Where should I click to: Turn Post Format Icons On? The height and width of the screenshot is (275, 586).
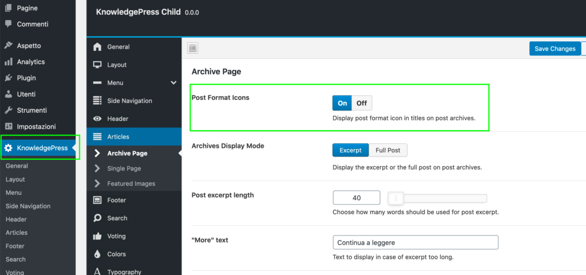(x=342, y=103)
